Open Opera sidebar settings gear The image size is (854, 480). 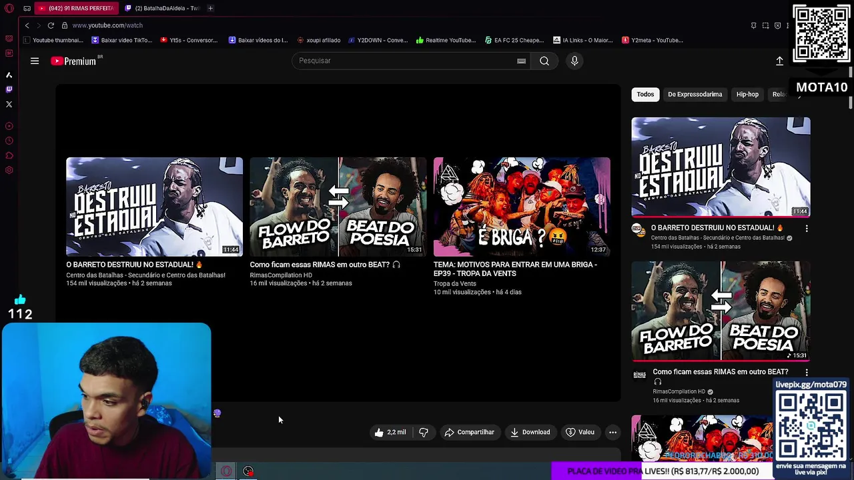pos(9,170)
